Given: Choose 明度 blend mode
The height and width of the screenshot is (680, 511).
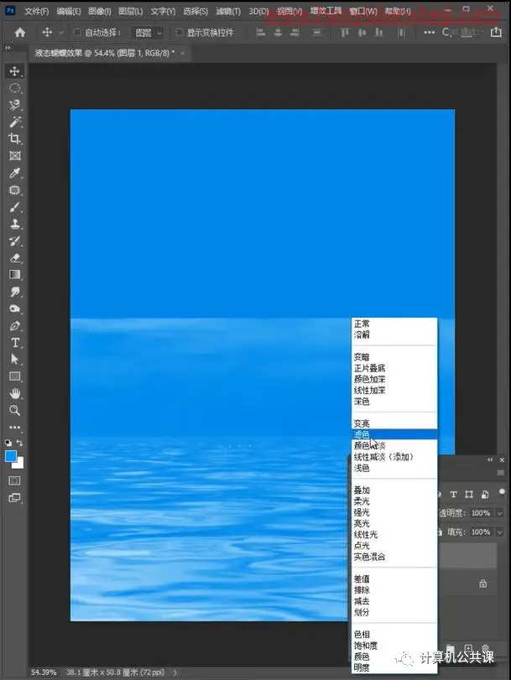Looking at the screenshot, I should coord(394,668).
